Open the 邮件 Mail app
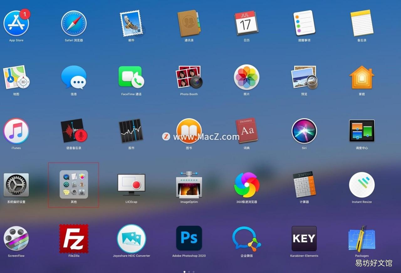 131,23
